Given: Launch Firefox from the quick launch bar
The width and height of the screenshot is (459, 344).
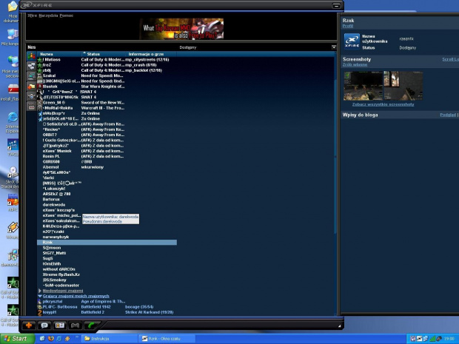Looking at the screenshot, I should point(51,338).
